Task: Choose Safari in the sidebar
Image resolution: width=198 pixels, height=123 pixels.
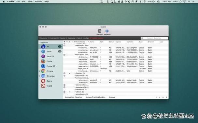Action: click(50, 51)
